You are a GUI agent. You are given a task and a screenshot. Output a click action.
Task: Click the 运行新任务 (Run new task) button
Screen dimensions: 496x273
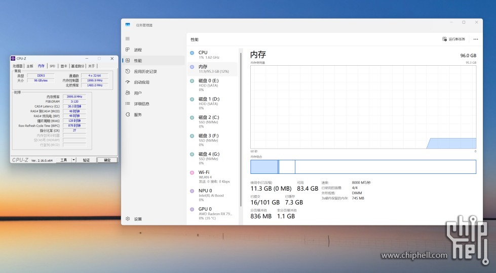tap(454, 39)
